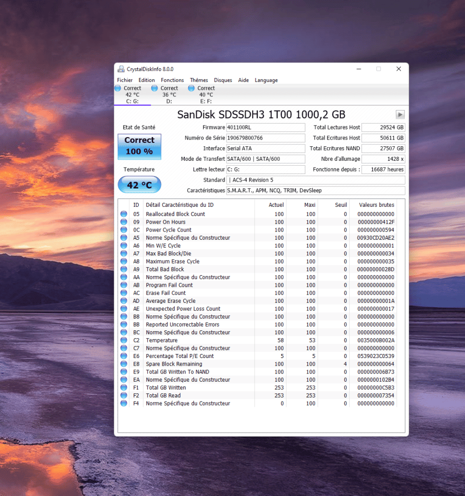
Task: Click status icon of Program Fail Count row
Action: click(x=124, y=285)
